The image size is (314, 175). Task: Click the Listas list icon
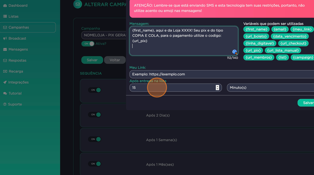click(x=5, y=16)
